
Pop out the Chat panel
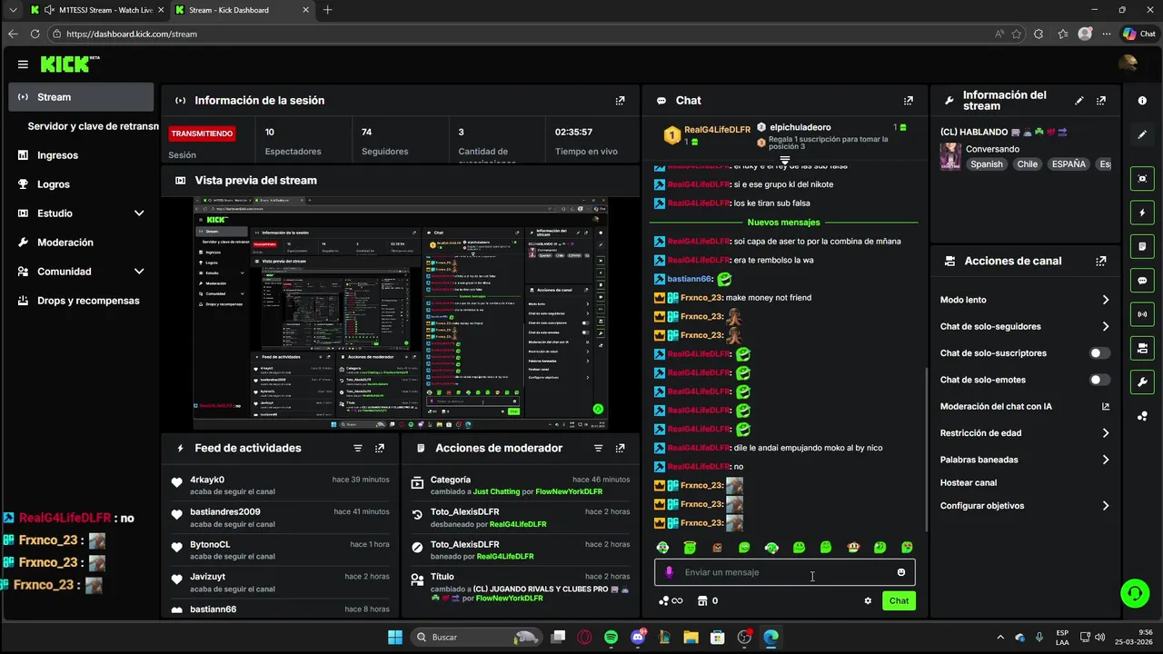[x=908, y=101]
